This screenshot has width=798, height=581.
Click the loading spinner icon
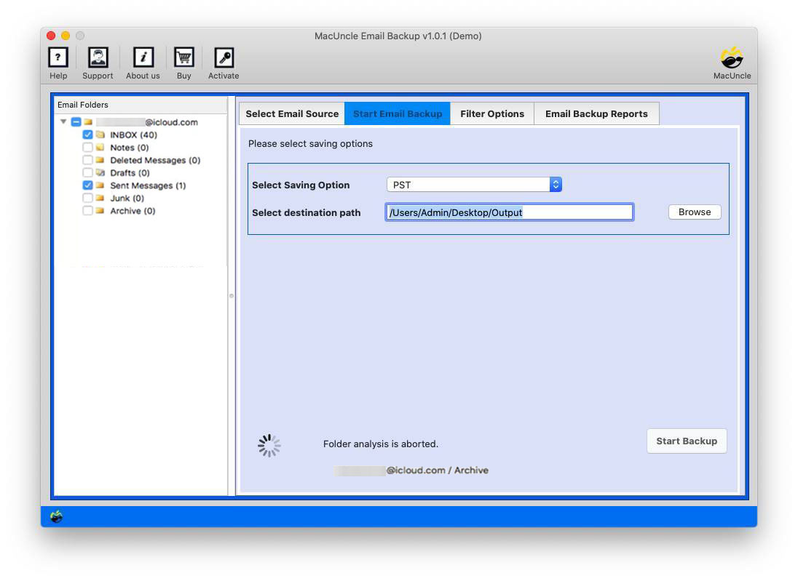[x=269, y=446]
